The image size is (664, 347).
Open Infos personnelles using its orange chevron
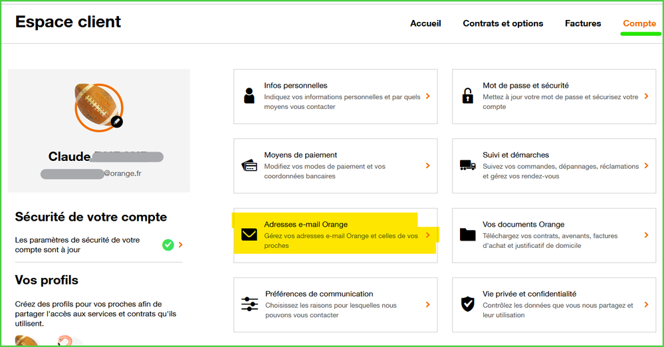(x=427, y=96)
